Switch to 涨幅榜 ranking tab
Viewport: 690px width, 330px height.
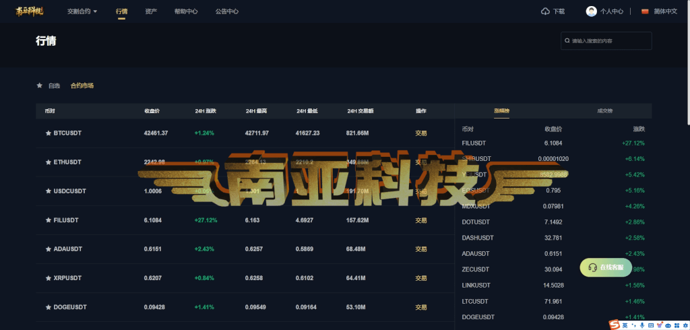[501, 111]
